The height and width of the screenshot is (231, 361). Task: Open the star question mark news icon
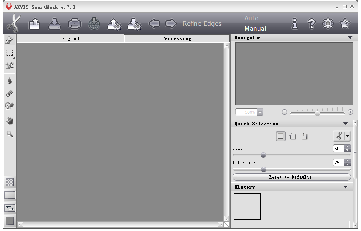click(x=345, y=23)
